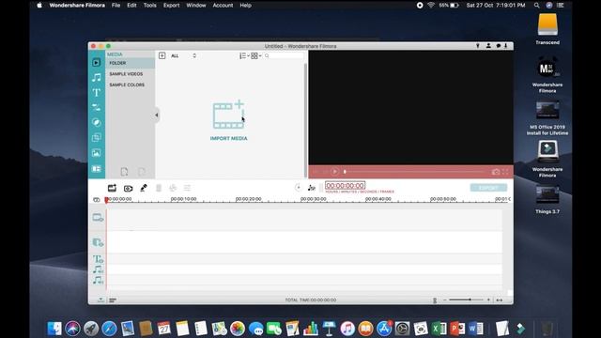Click the audio mixer icon by timecode
The height and width of the screenshot is (338, 601).
(311, 188)
